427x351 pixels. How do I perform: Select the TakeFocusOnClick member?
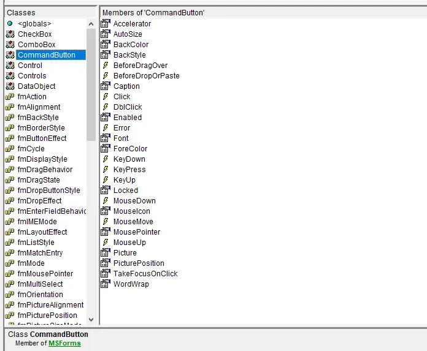pos(145,274)
